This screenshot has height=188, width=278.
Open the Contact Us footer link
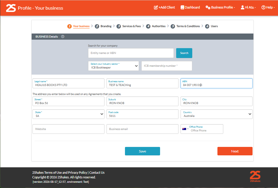97,173
